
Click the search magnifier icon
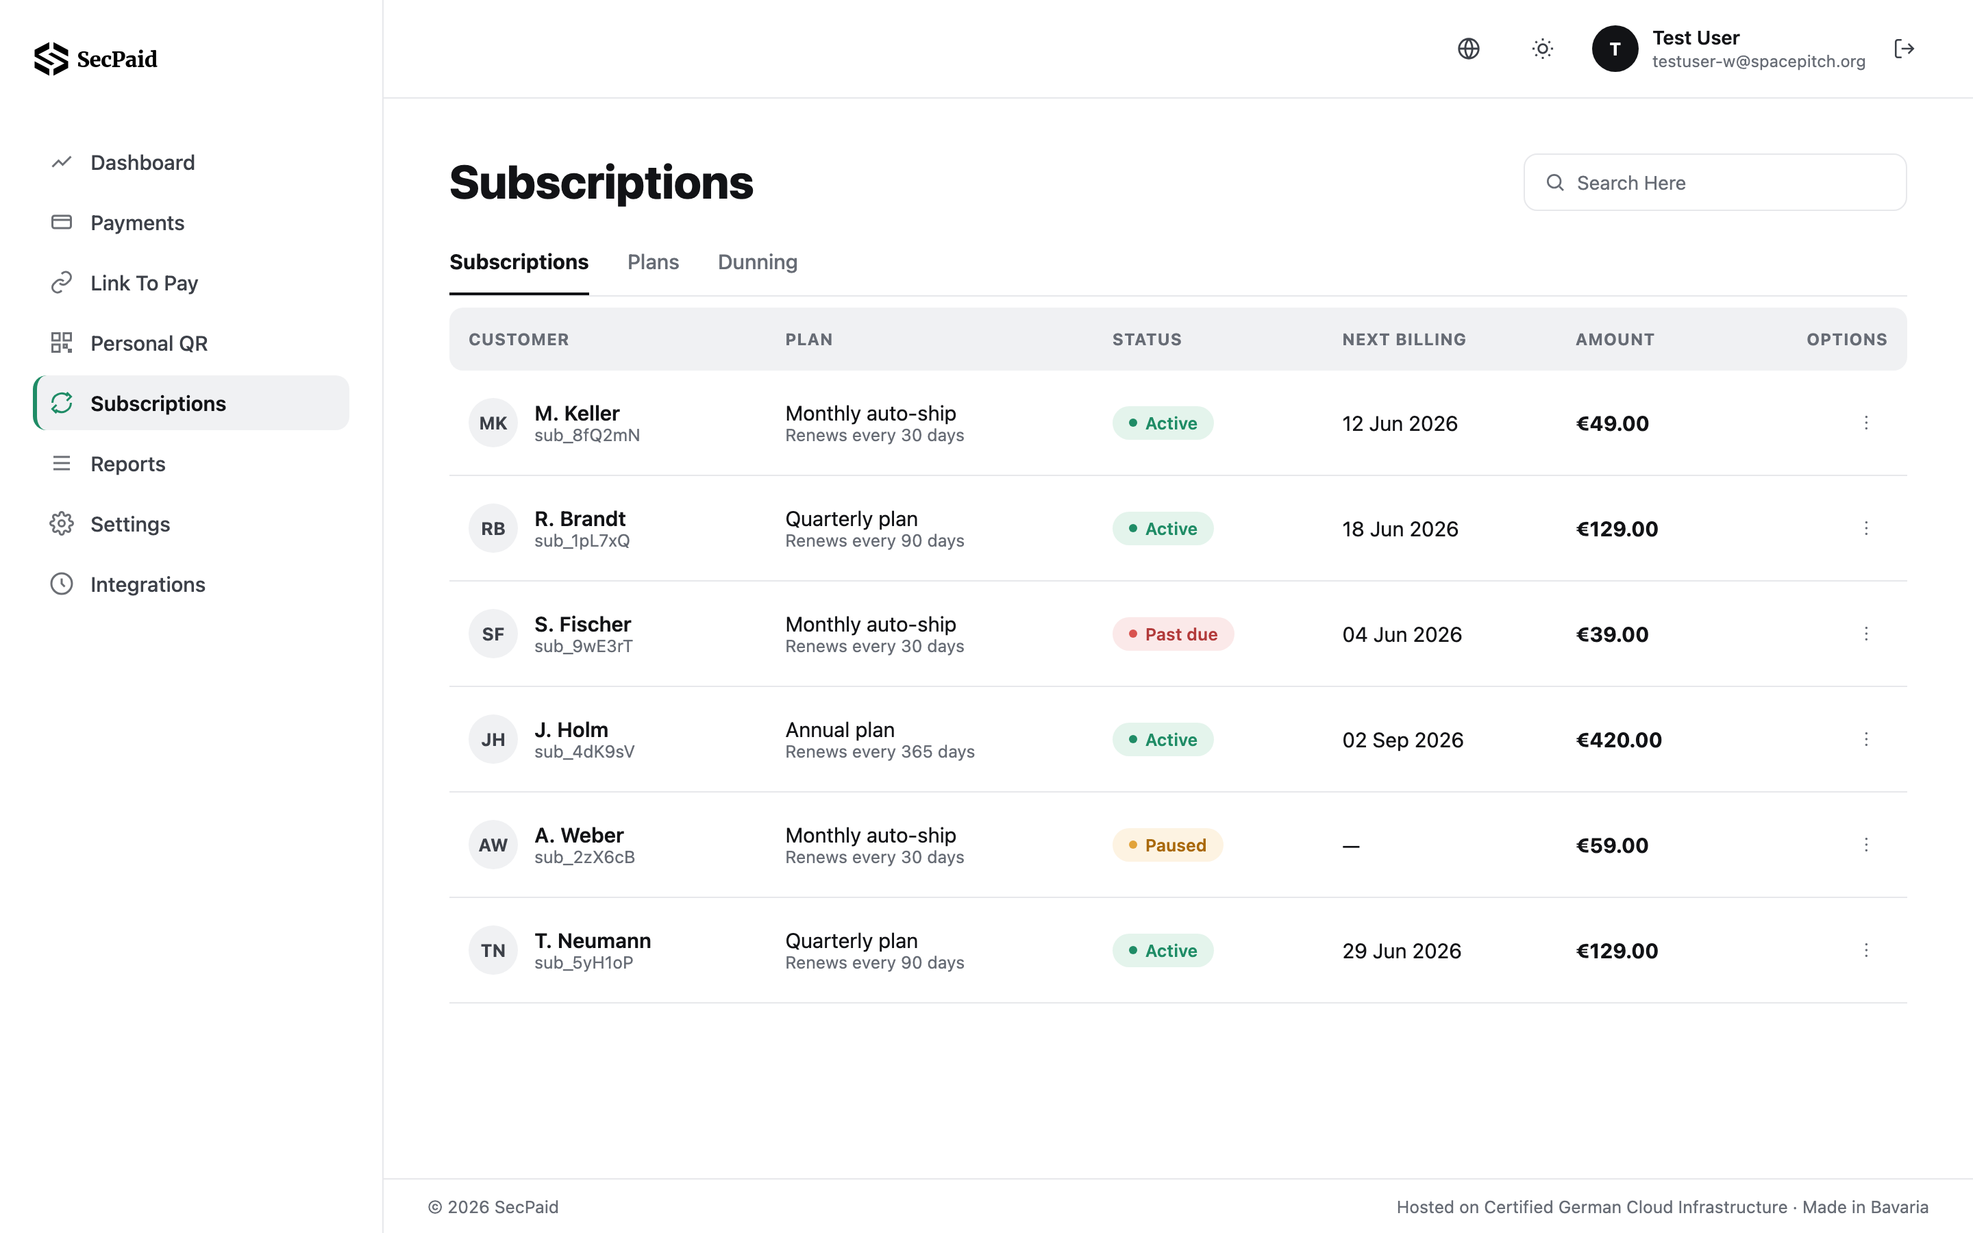[x=1554, y=183]
